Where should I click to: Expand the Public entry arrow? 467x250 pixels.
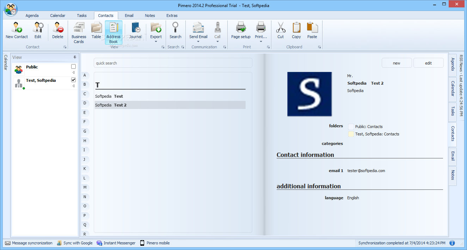[x=73, y=72]
